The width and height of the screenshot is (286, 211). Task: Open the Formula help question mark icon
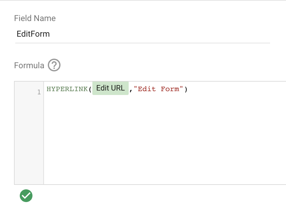54,65
